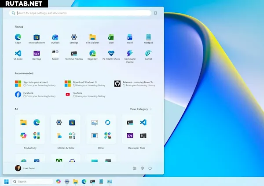The image size is (264, 186).
Task: Click the Windows Start button on taskbar
Action: coord(6,181)
